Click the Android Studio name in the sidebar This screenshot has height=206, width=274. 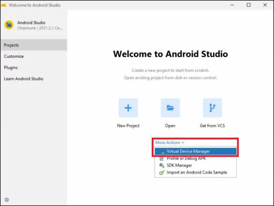click(31, 23)
